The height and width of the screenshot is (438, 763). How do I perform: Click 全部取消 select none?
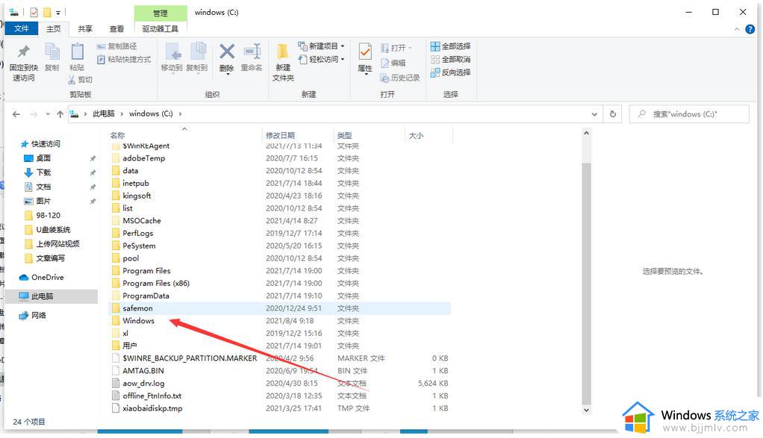(x=451, y=59)
